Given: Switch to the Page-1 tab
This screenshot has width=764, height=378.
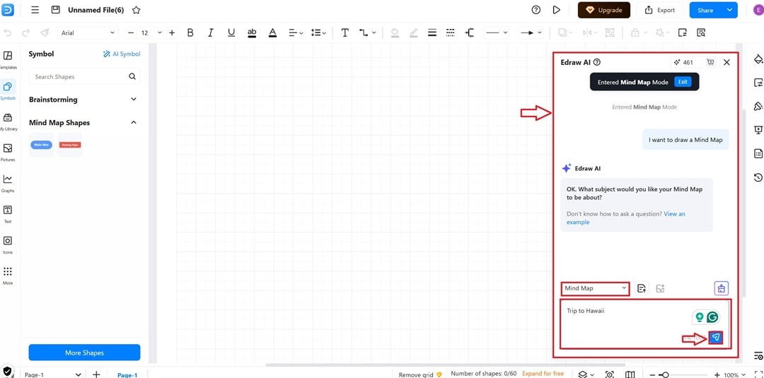Looking at the screenshot, I should pyautogui.click(x=127, y=374).
